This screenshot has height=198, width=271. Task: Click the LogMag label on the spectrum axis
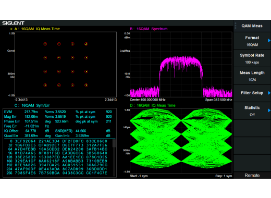pos(125,51)
